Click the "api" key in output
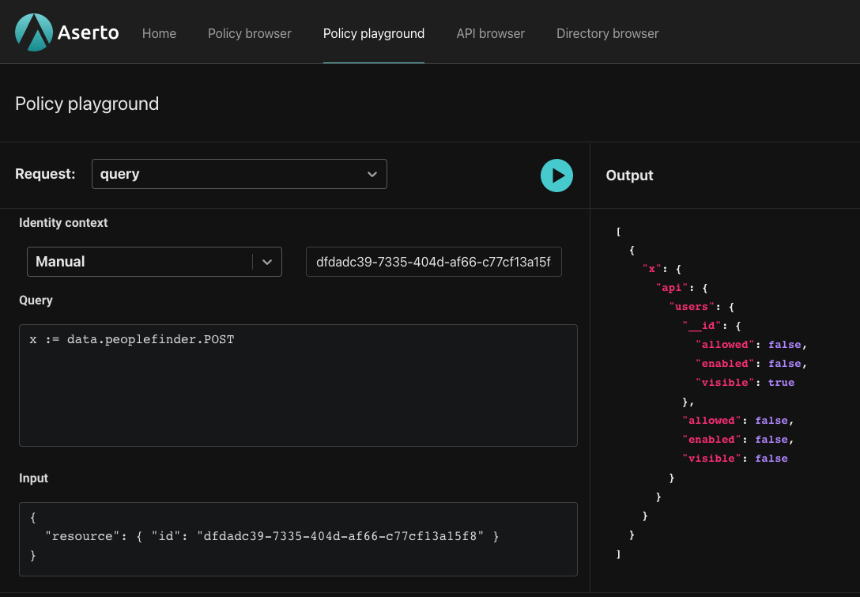The image size is (860, 597). 672,288
